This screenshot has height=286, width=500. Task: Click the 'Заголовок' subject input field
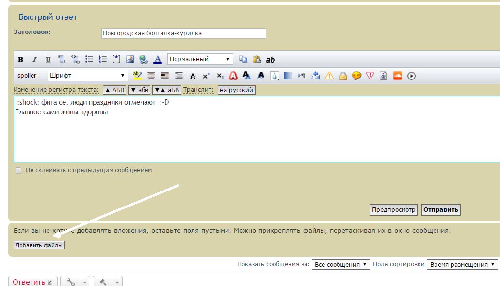coord(184,33)
